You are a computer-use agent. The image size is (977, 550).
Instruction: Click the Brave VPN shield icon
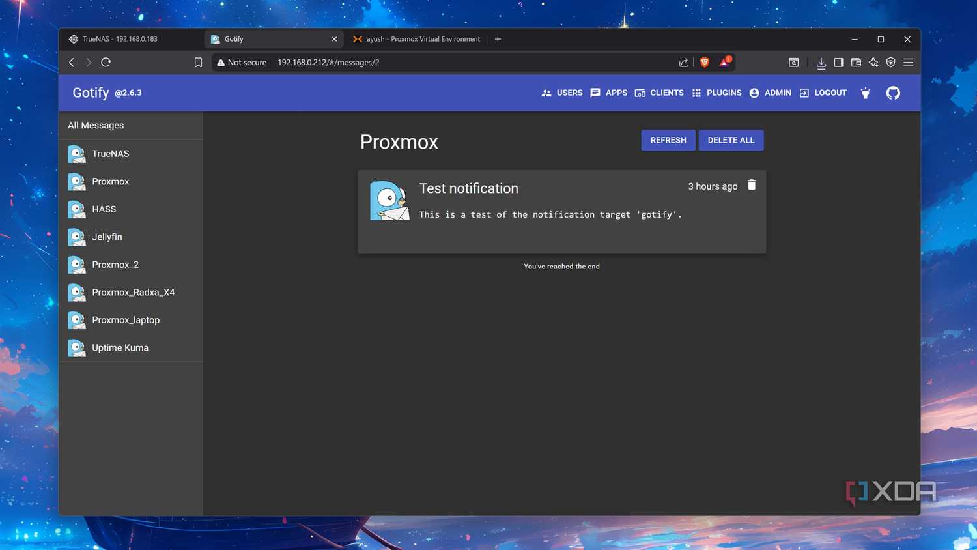pos(890,63)
